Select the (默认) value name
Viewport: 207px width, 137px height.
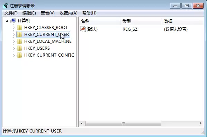pos(92,29)
